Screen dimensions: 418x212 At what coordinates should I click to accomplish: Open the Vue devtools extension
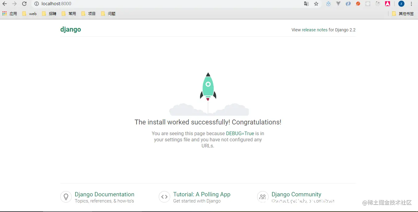tap(338, 4)
